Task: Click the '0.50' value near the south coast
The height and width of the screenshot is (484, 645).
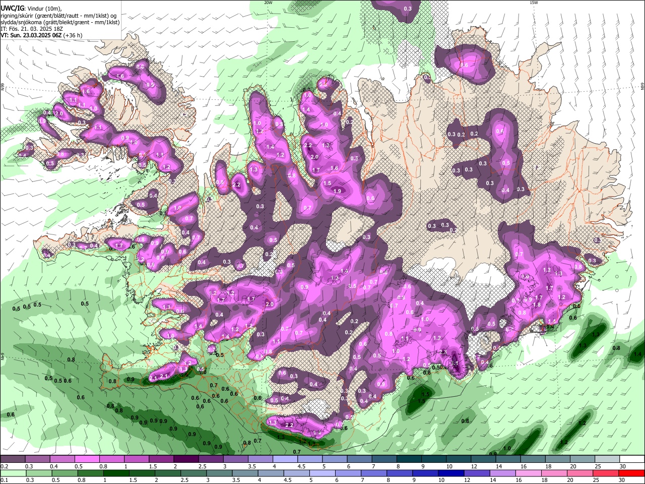Action: click(x=436, y=367)
